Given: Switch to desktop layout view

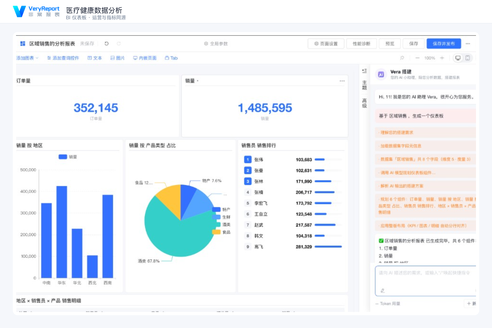Looking at the screenshot, I should coord(458,58).
